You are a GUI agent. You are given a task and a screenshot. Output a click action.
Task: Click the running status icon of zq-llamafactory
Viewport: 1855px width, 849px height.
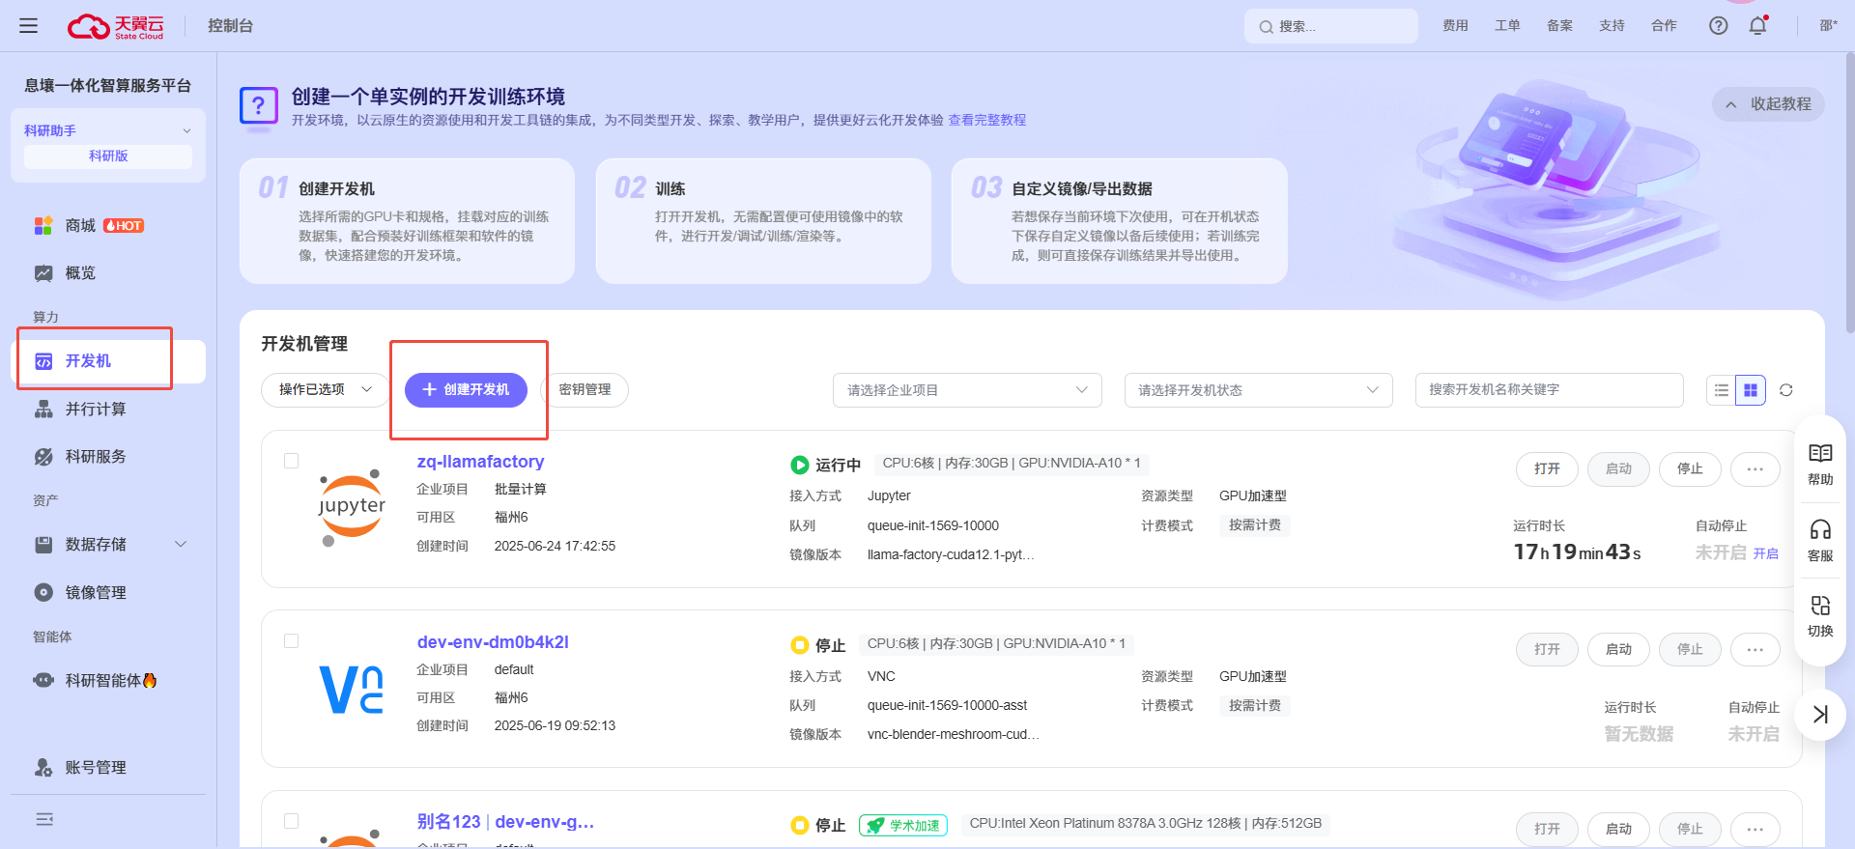pos(800,465)
